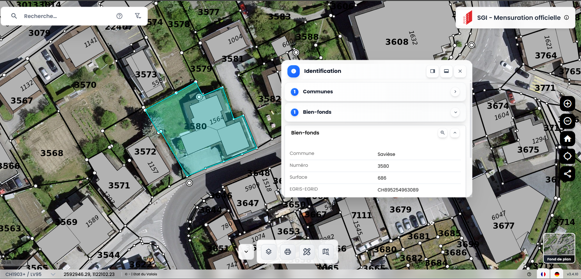Click the Recherche search field
The image size is (581, 279).
[x=67, y=16]
